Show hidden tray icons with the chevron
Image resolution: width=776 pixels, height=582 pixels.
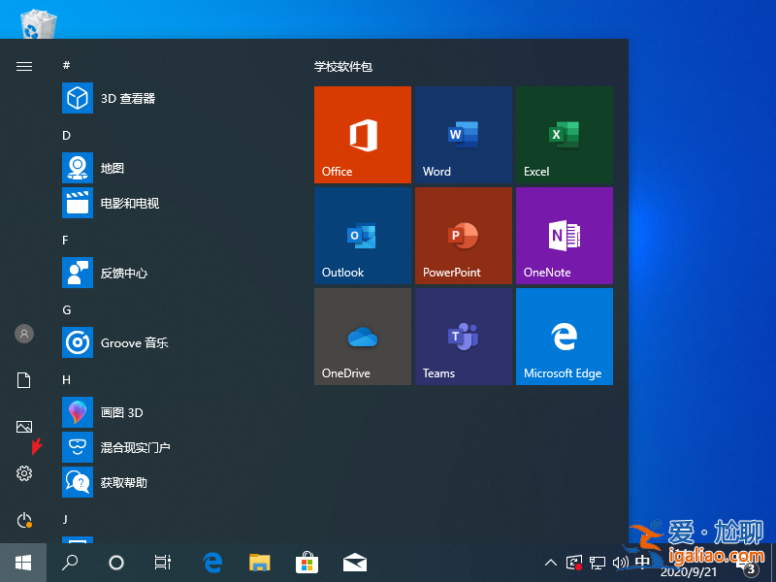click(550, 562)
